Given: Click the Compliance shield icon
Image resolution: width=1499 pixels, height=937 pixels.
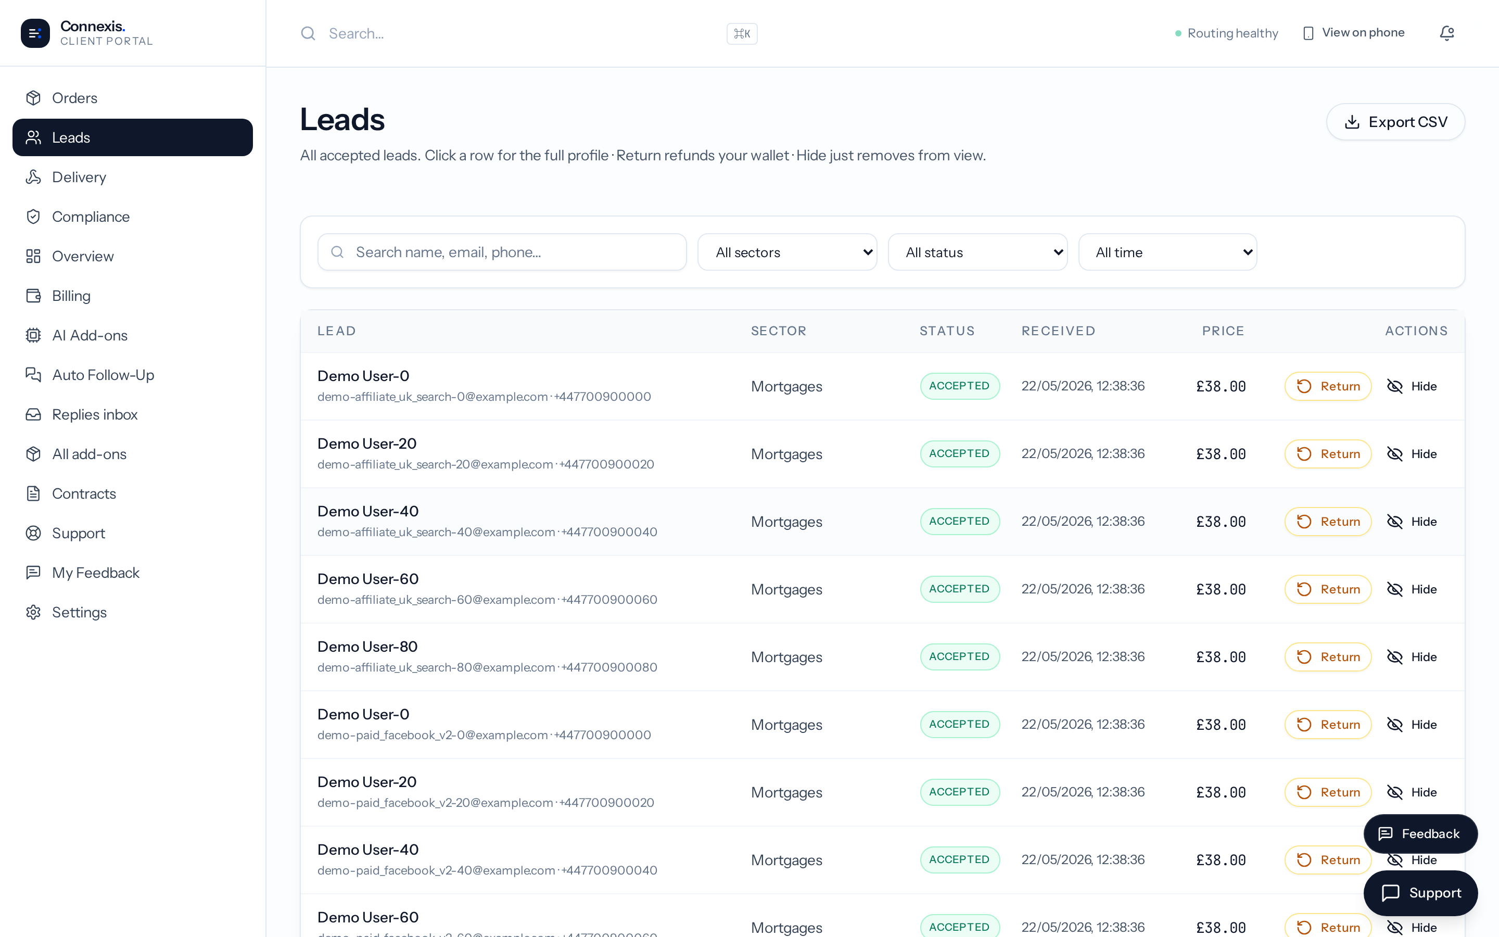Looking at the screenshot, I should point(33,217).
